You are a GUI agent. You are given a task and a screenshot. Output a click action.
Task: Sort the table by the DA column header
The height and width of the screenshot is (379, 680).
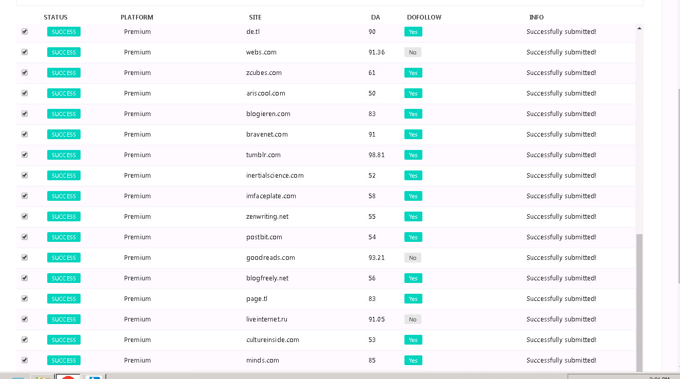pos(375,17)
